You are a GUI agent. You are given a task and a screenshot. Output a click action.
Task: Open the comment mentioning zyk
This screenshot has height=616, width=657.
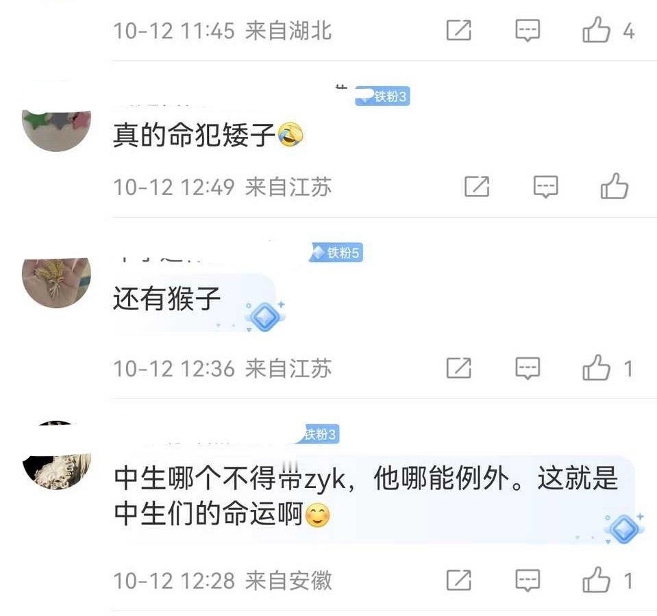pyautogui.click(x=366, y=496)
